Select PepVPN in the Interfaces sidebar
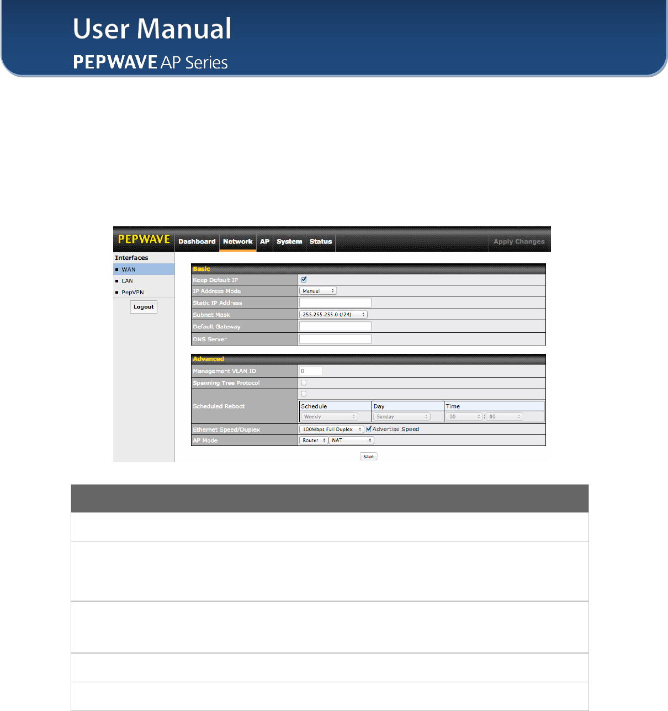 (x=144, y=293)
